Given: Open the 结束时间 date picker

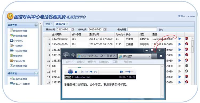Looking at the screenshot, I should point(105,29).
